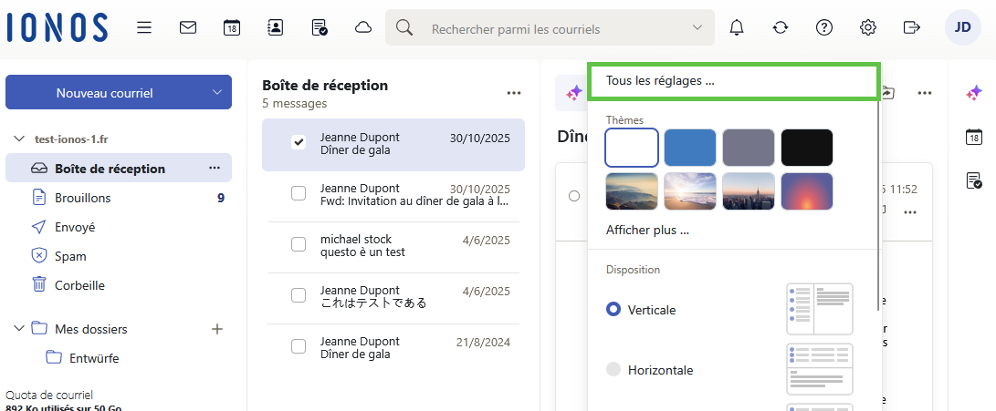Open the Calendar icon in top bar
The width and height of the screenshot is (996, 411).
click(x=232, y=27)
